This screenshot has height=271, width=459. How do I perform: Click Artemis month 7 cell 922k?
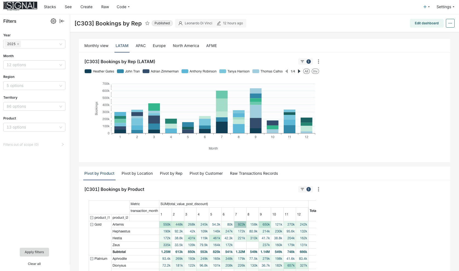pyautogui.click(x=240, y=225)
